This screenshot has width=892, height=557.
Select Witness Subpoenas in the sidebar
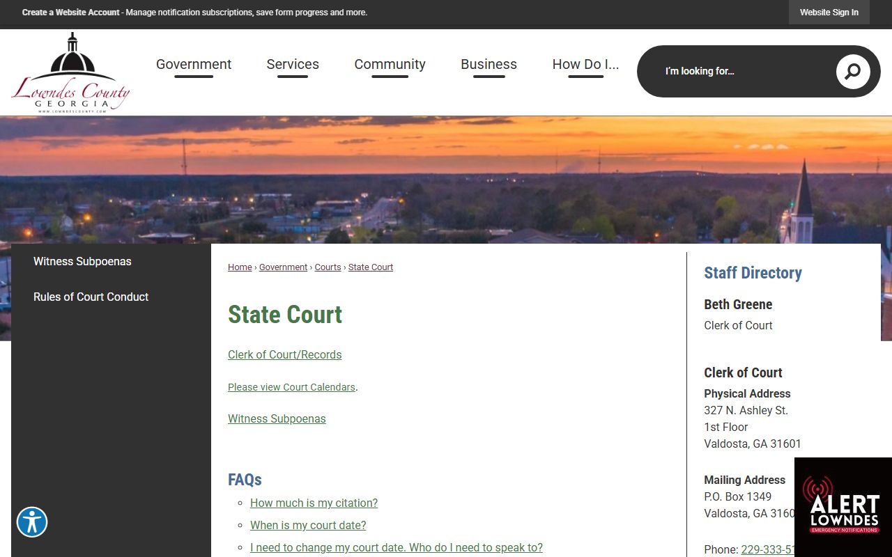[x=82, y=261]
